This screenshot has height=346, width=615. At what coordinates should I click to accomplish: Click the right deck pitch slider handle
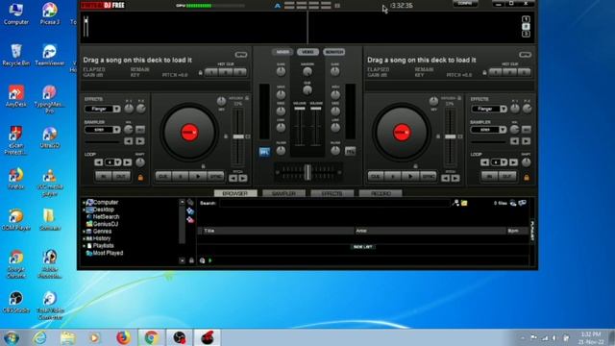(x=451, y=136)
